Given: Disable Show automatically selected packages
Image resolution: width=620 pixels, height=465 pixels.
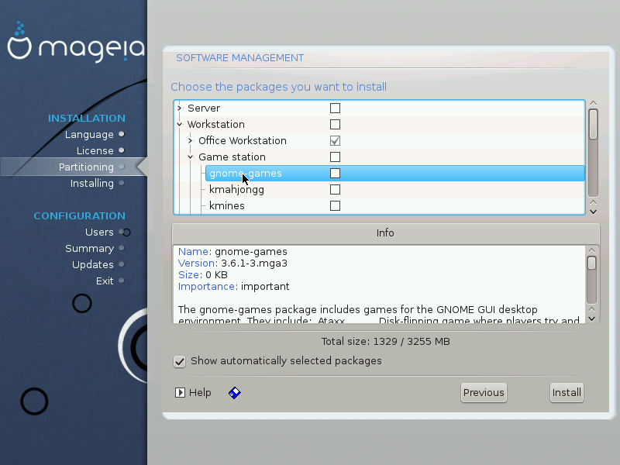Looking at the screenshot, I should [180, 361].
